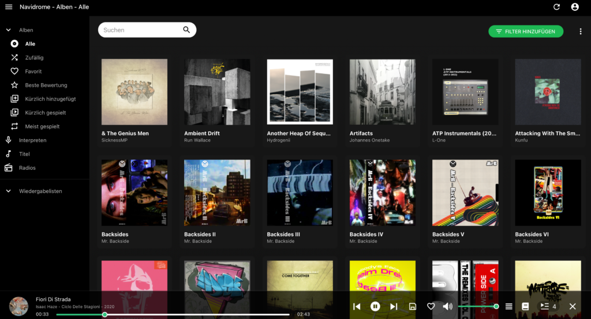The height and width of the screenshot is (319, 591).
Task: Open the Artifacts album cover
Action: point(383,91)
